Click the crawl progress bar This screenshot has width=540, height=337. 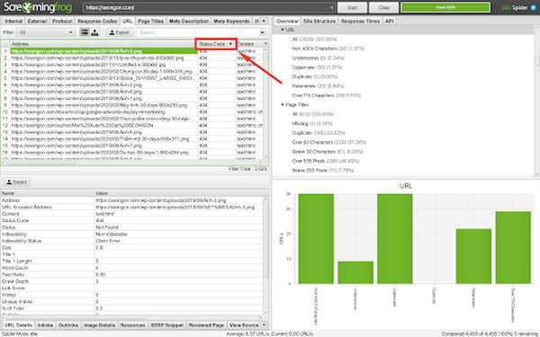click(445, 7)
